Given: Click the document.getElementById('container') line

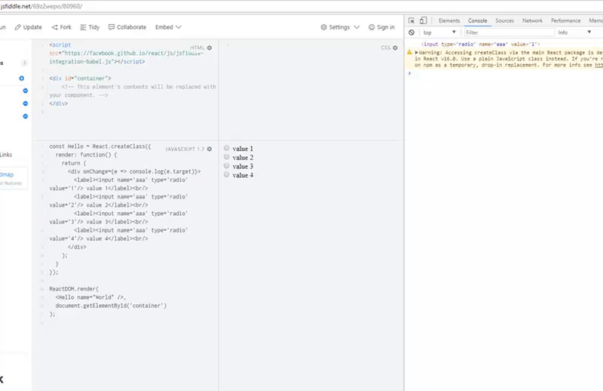Looking at the screenshot, I should click(x=111, y=306).
